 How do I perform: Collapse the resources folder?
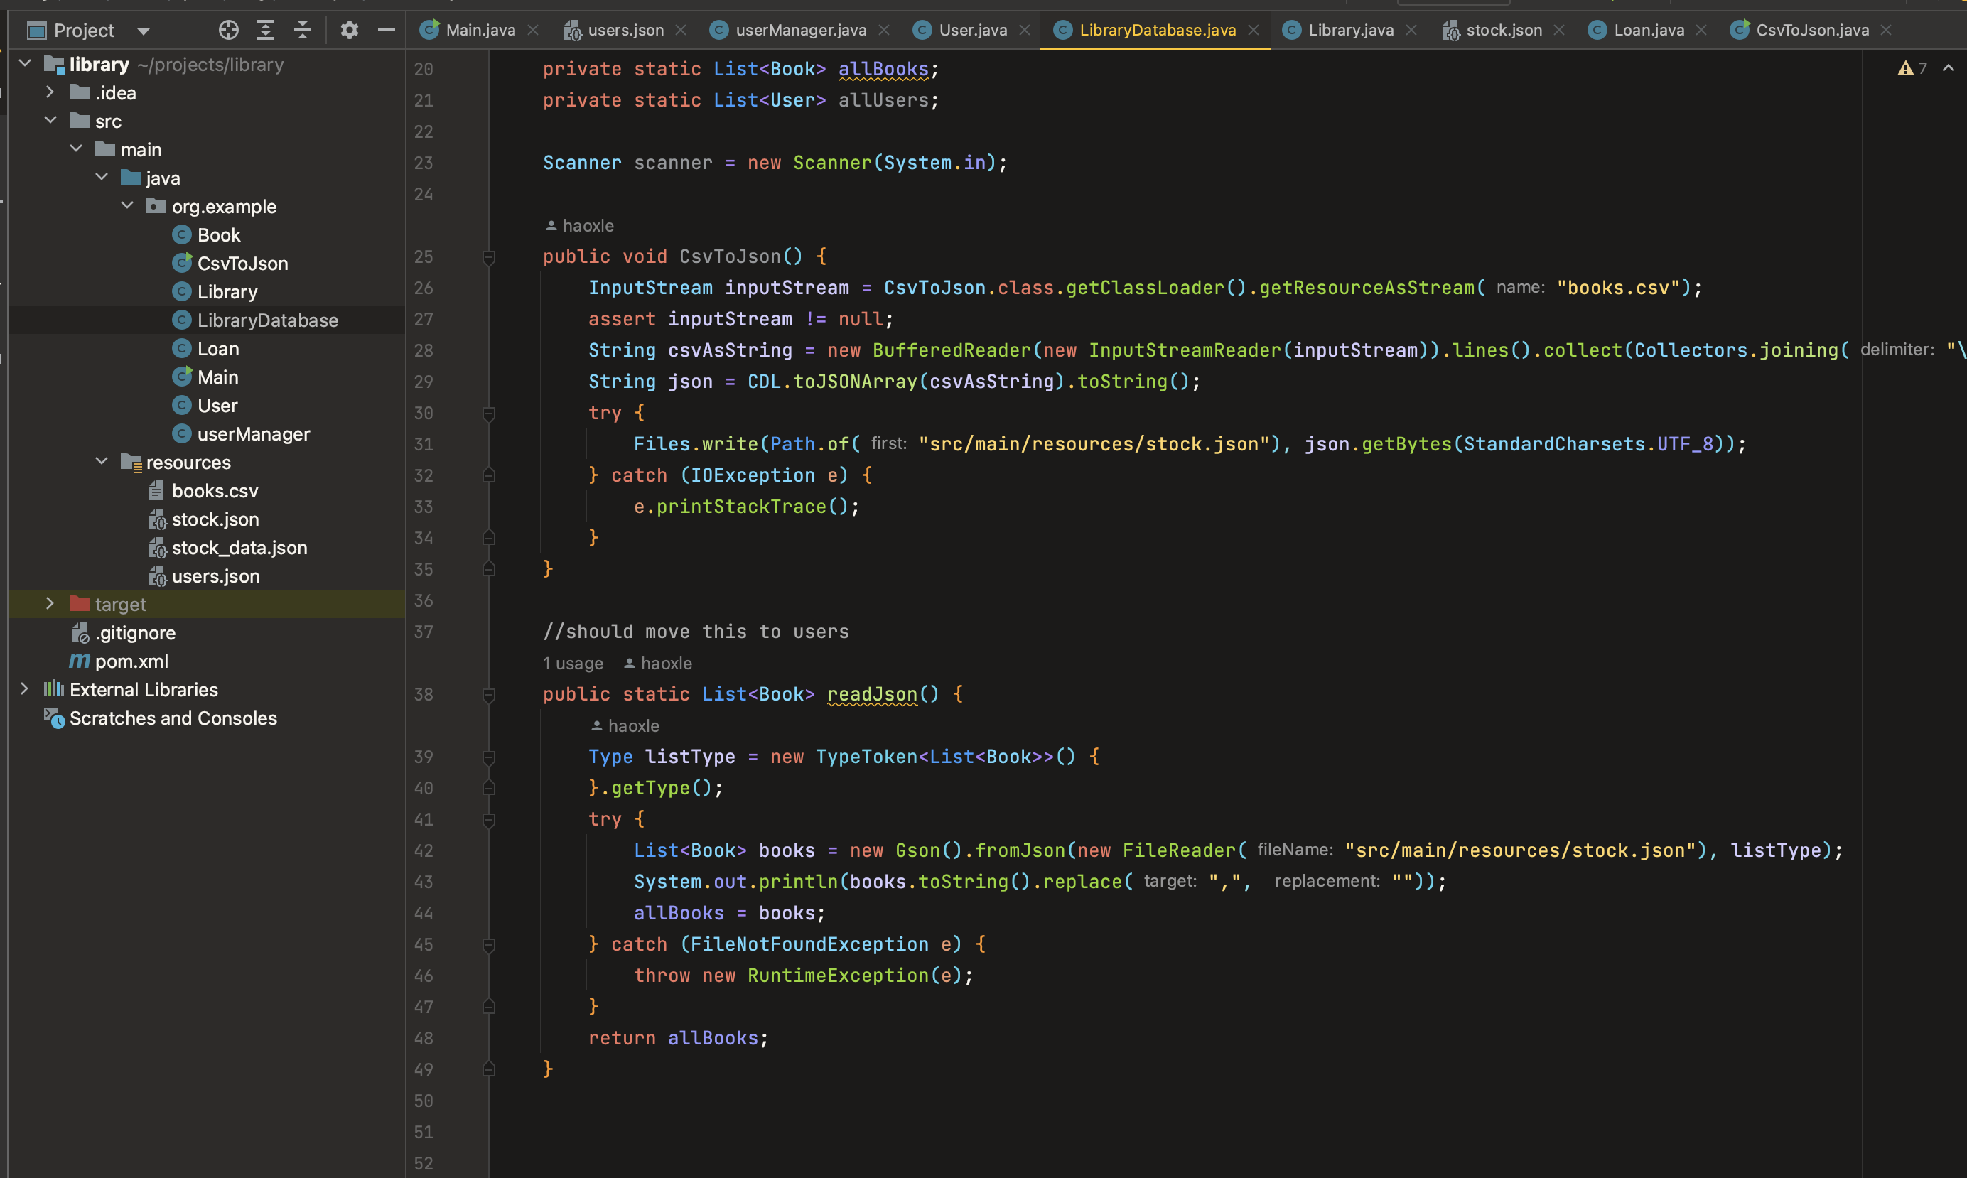pyautogui.click(x=102, y=461)
